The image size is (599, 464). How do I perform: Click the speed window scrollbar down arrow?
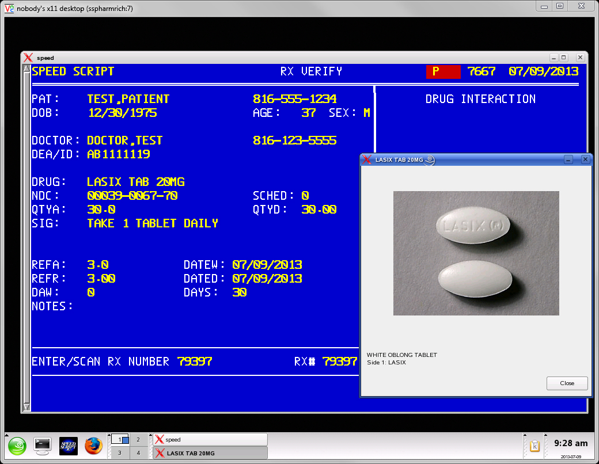pyautogui.click(x=26, y=407)
